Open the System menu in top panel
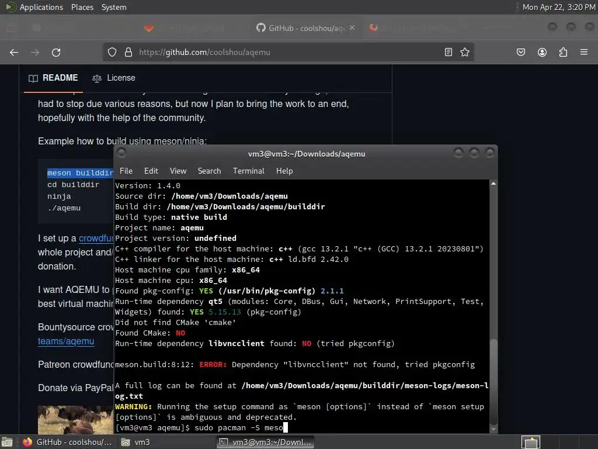 click(x=114, y=7)
